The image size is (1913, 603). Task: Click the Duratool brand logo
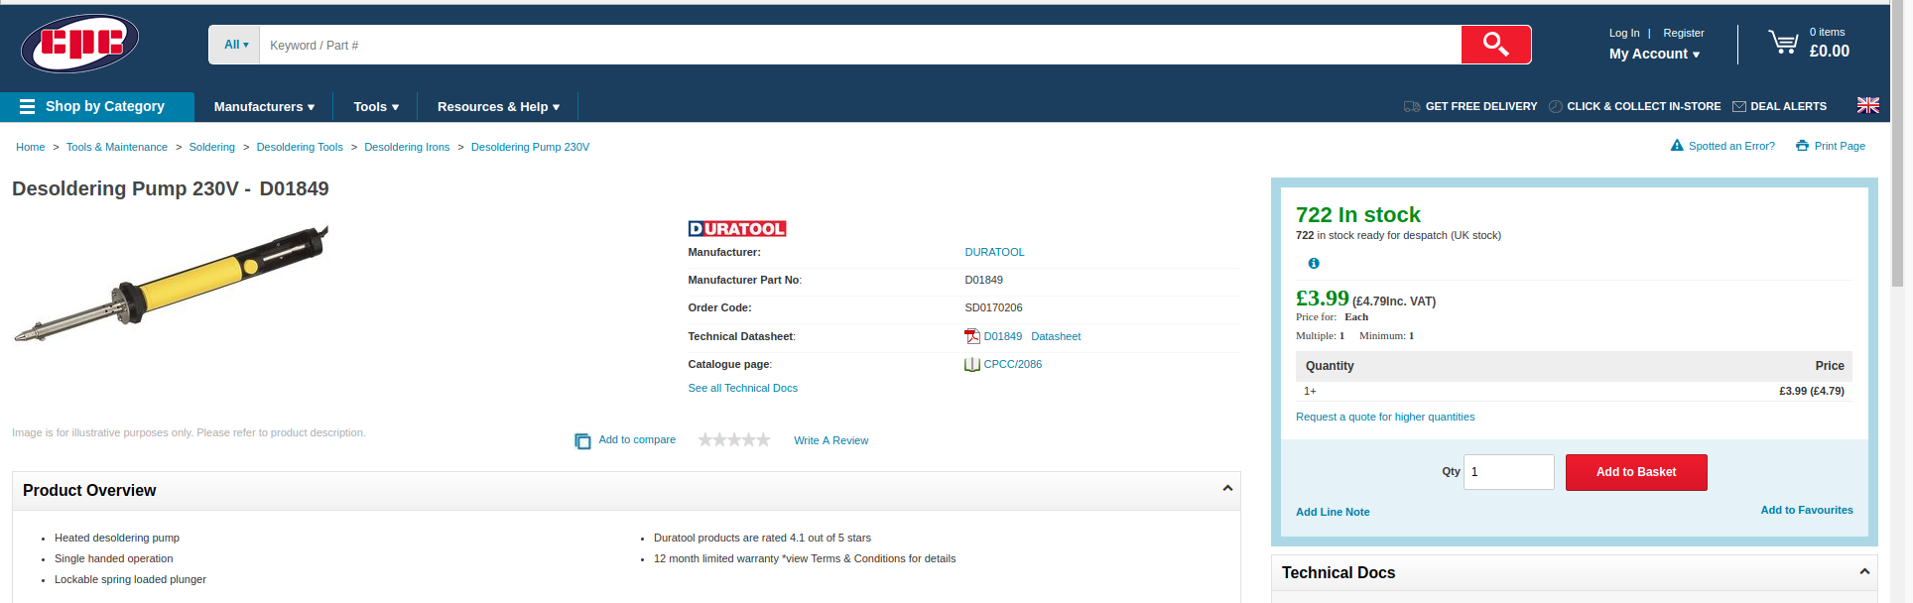pyautogui.click(x=737, y=228)
